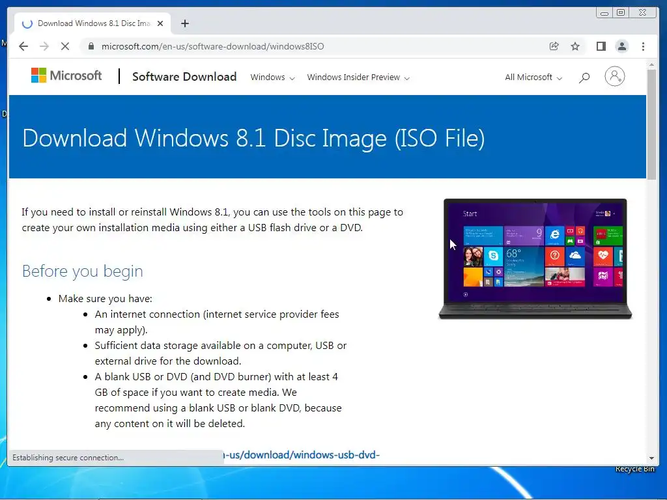Click the windows-usb-dvd download link
Viewport: 667px width, 500px height.
(x=302, y=455)
